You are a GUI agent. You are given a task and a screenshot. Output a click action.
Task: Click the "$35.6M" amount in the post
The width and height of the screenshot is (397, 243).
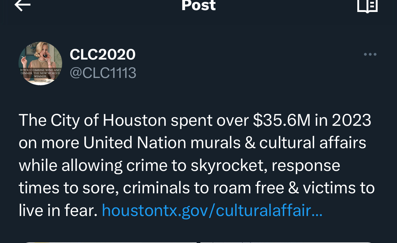click(282, 121)
